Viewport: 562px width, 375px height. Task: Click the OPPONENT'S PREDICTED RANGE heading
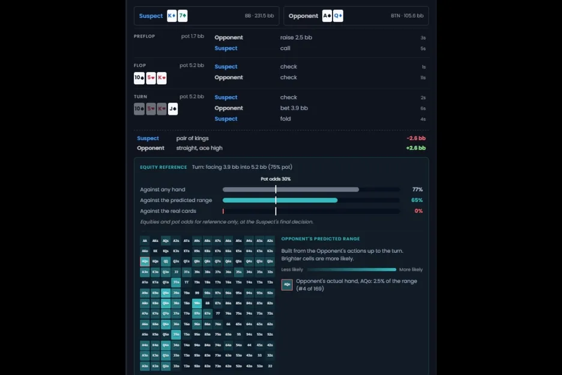click(321, 239)
